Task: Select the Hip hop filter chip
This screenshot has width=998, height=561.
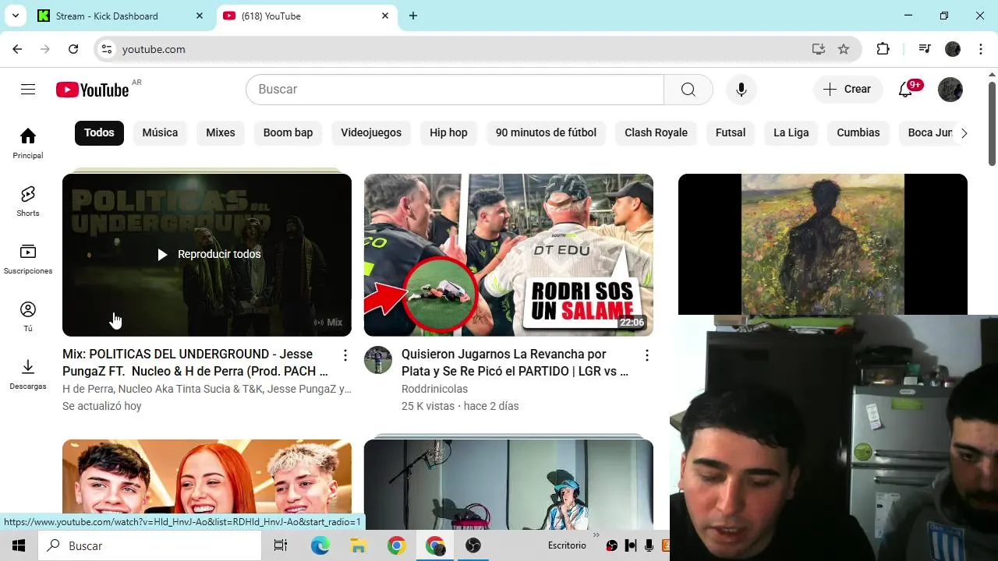Action: pyautogui.click(x=448, y=132)
